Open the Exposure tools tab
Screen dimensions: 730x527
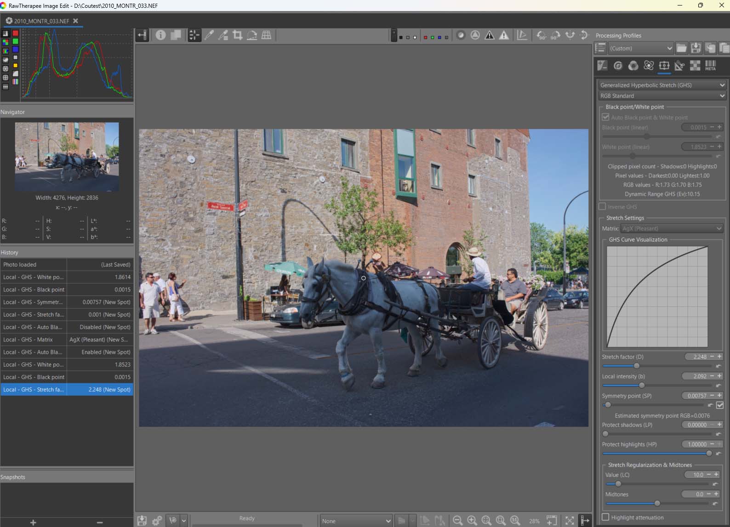coord(602,66)
